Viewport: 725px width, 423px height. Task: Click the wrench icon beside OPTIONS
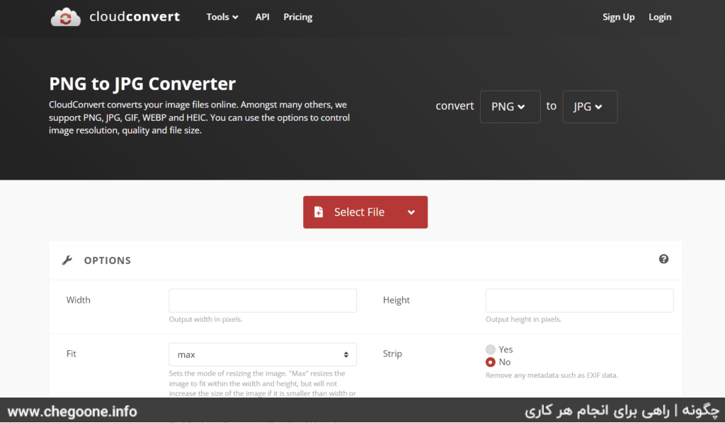67,260
